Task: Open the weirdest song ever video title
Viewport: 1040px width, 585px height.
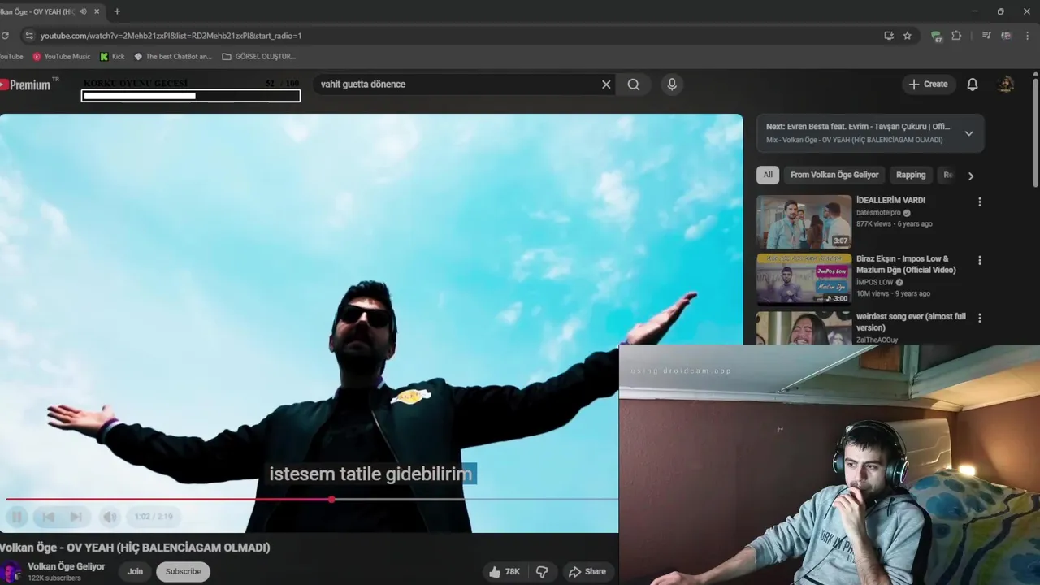Action: [911, 322]
